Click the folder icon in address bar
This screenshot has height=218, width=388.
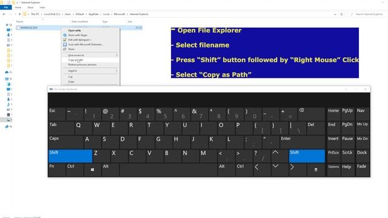pos(25,15)
